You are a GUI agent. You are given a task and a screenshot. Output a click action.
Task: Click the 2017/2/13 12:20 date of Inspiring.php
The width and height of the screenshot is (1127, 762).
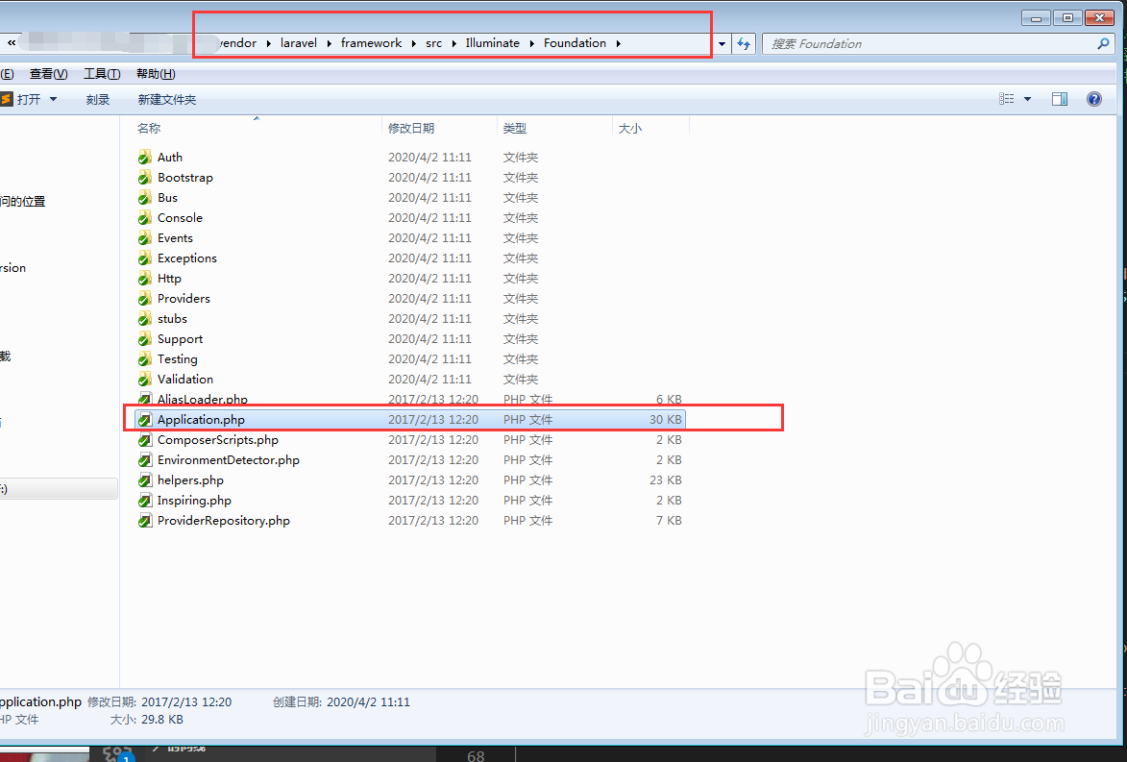point(433,500)
